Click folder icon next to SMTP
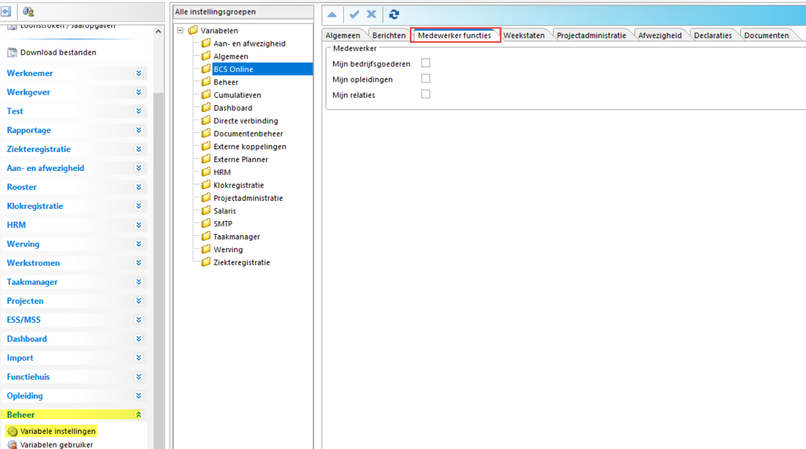Screen dimensions: 806x449 [206, 223]
